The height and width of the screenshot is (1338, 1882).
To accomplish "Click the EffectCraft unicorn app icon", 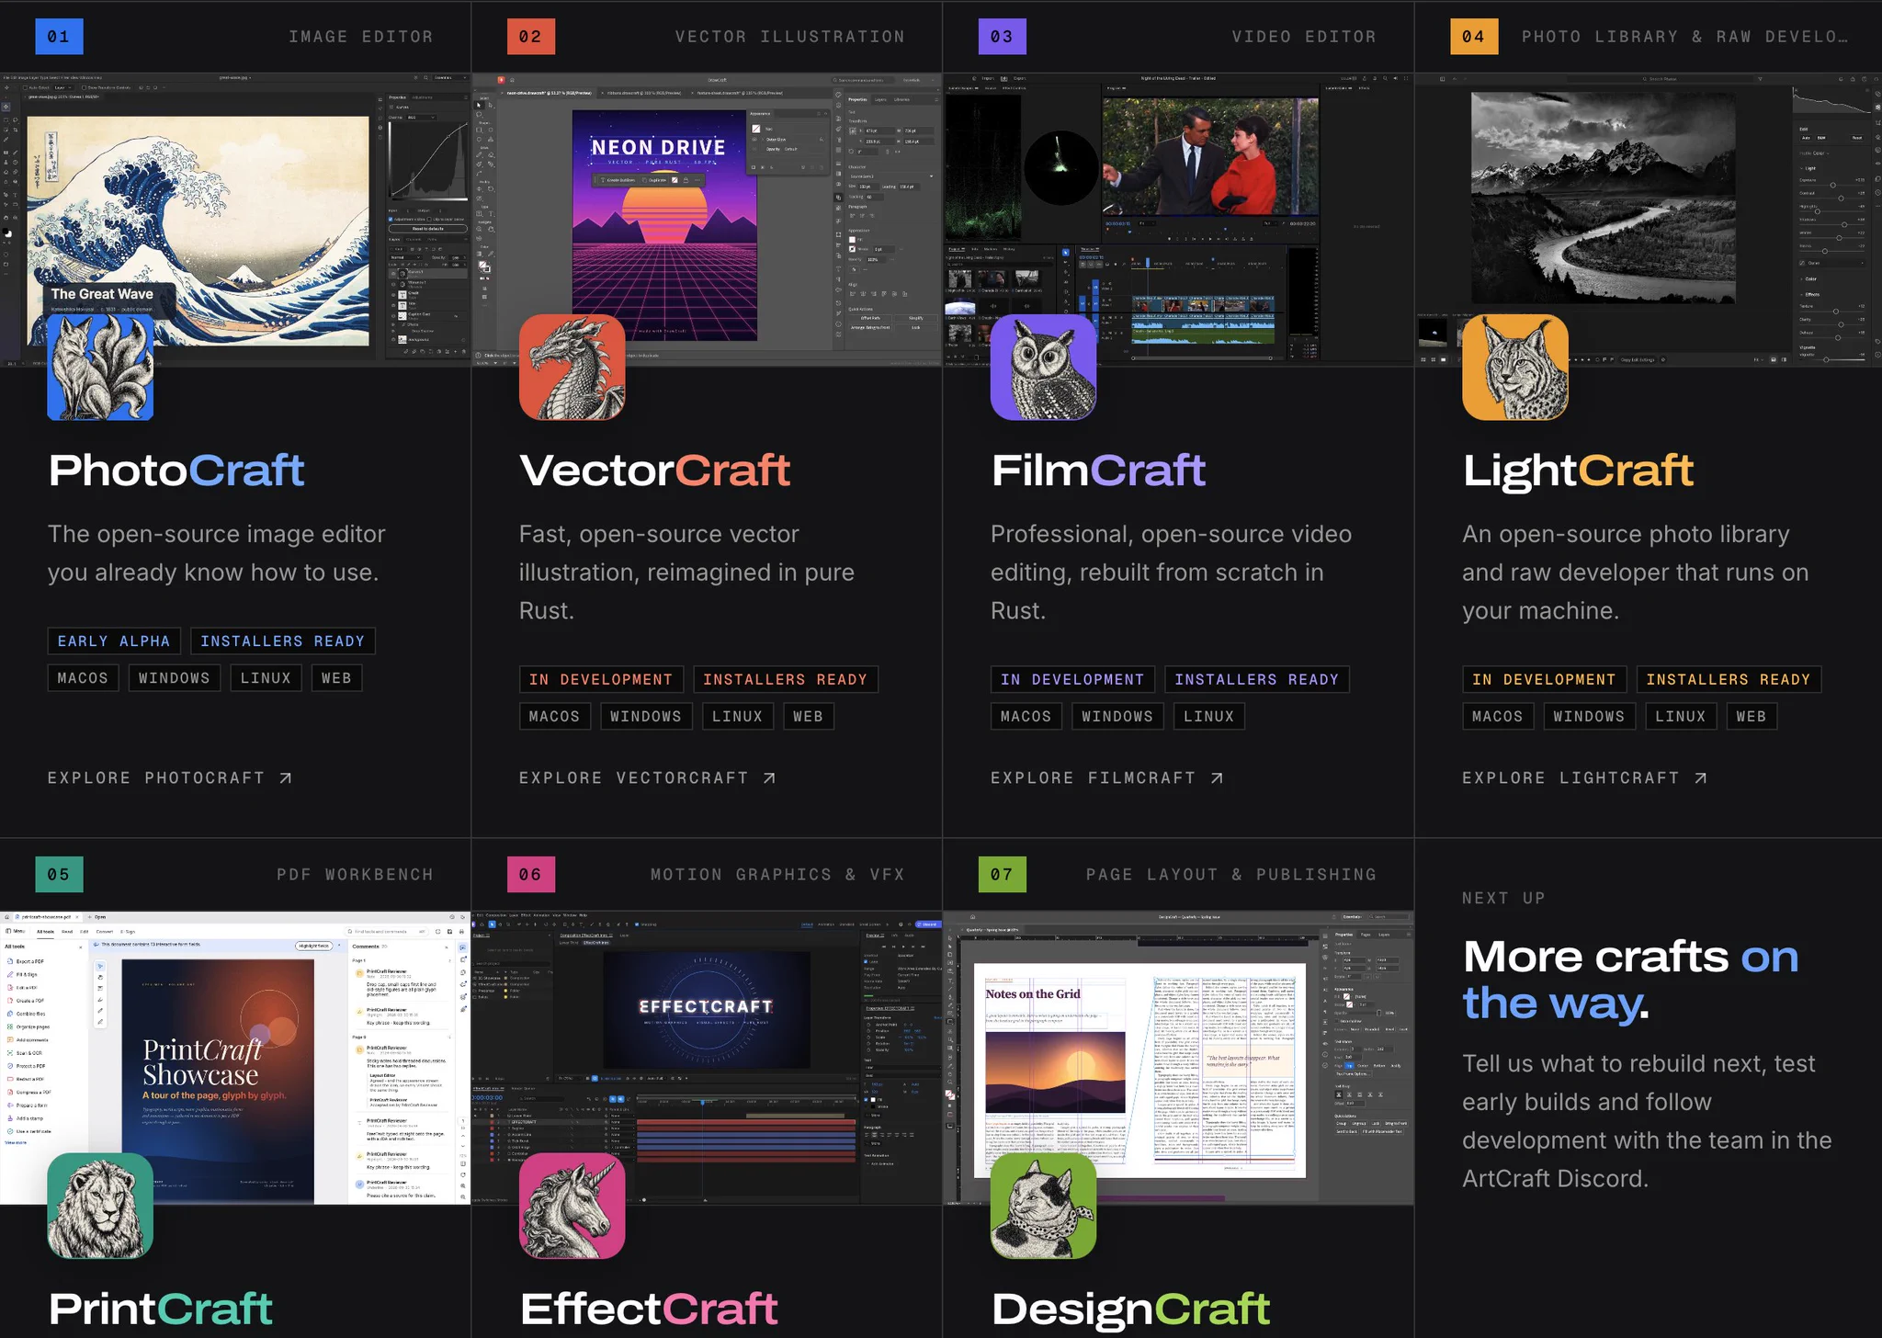I will tap(572, 1206).
